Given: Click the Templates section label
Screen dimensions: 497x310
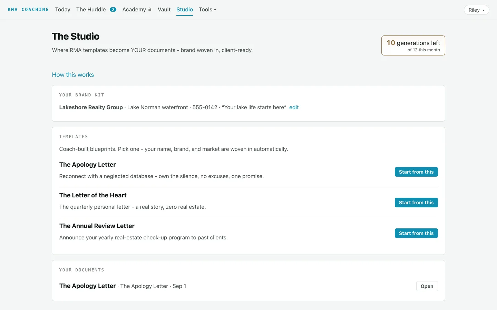Looking at the screenshot, I should (74, 137).
